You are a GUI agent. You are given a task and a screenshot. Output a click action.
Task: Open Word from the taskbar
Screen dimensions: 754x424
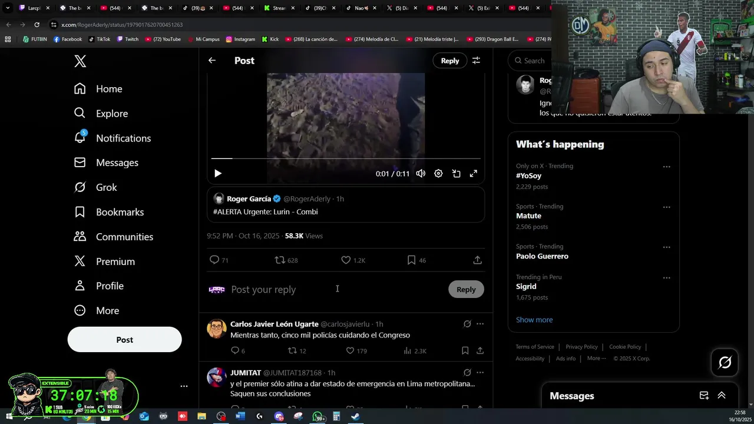[240, 416]
